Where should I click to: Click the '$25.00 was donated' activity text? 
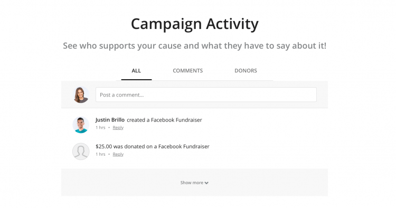click(x=153, y=146)
